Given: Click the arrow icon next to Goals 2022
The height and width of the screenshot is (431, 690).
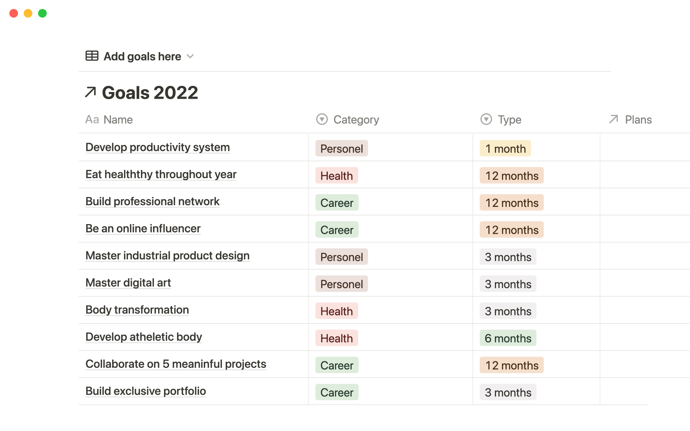Looking at the screenshot, I should [91, 92].
